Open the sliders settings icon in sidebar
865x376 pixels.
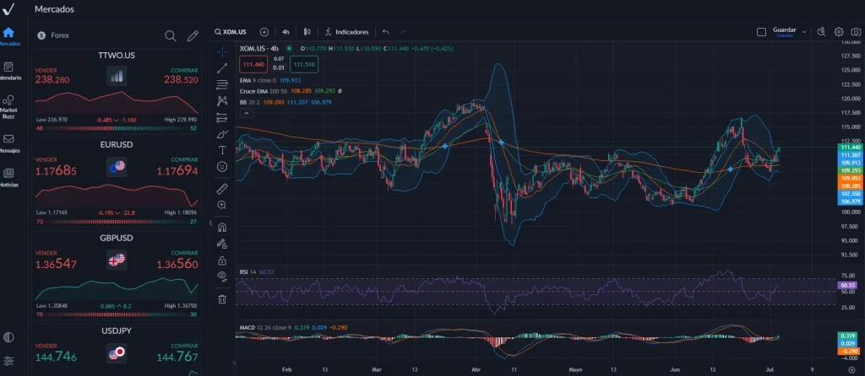8,361
